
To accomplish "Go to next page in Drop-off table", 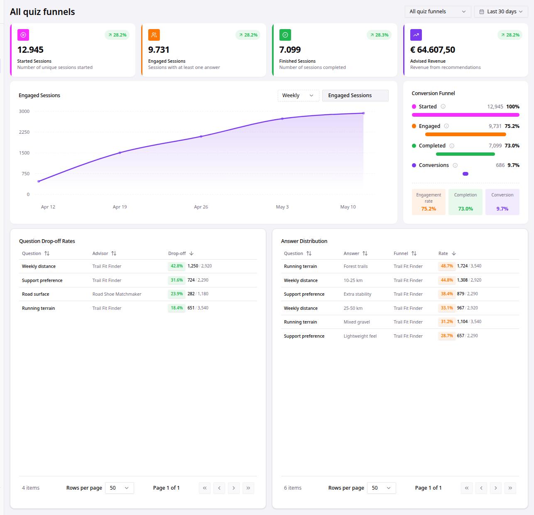I will click(234, 488).
